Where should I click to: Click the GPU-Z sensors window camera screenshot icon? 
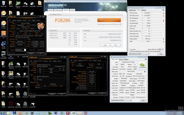coord(163,10)
